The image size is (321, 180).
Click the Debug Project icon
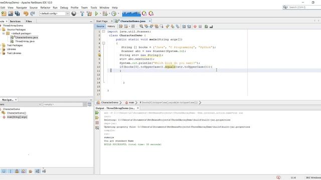(105, 13)
